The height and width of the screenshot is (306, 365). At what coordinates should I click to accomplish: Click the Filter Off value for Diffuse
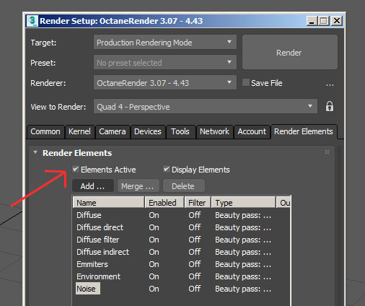click(195, 215)
